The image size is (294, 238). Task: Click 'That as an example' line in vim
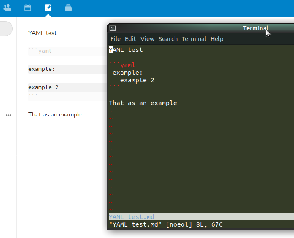[143, 103]
